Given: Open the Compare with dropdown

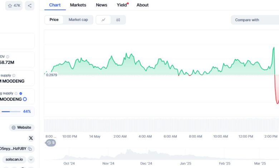Looking at the screenshot, I should 255,20.
